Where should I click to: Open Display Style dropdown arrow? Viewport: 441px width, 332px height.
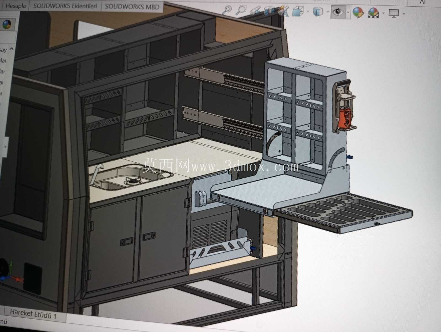[x=327, y=12]
